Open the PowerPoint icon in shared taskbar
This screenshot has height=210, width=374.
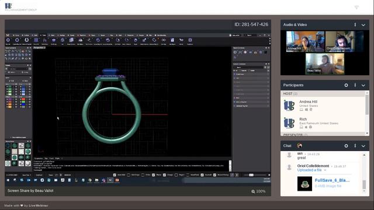tap(117, 180)
